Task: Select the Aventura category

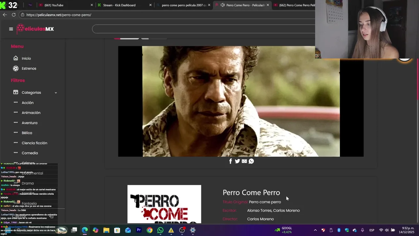Action: (29, 123)
